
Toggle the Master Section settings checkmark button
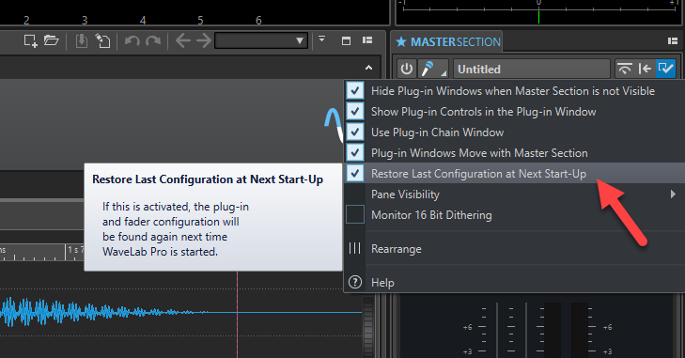click(x=666, y=69)
